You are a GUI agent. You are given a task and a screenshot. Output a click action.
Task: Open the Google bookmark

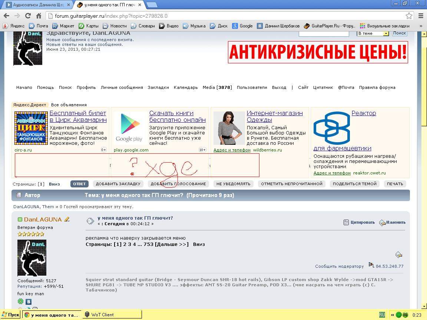pos(242,26)
